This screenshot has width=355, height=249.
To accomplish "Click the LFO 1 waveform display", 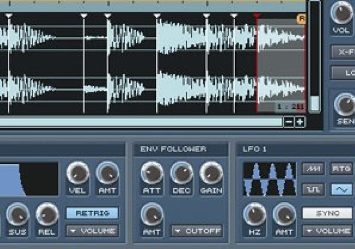I will (x=269, y=179).
